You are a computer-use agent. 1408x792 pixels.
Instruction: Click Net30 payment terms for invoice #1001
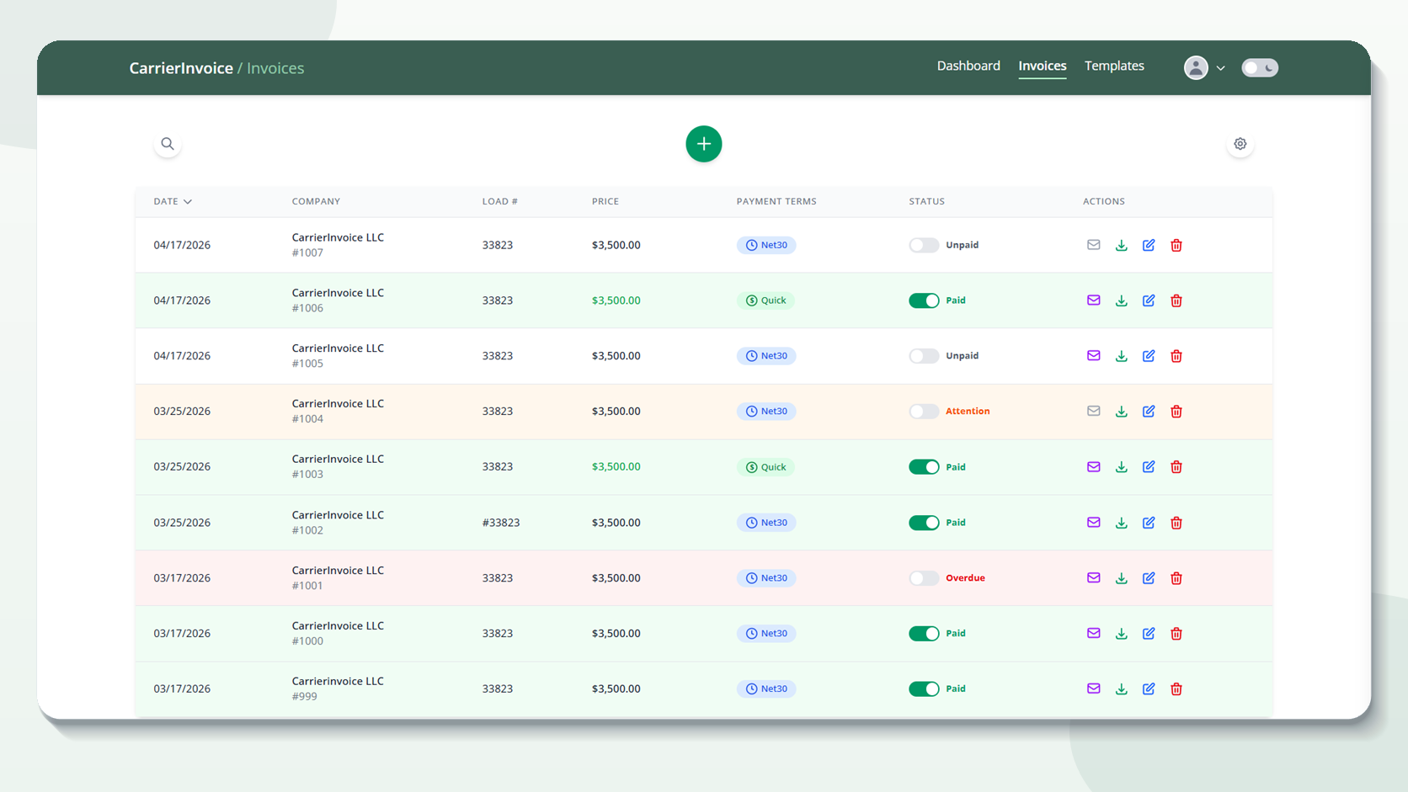pyautogui.click(x=766, y=578)
